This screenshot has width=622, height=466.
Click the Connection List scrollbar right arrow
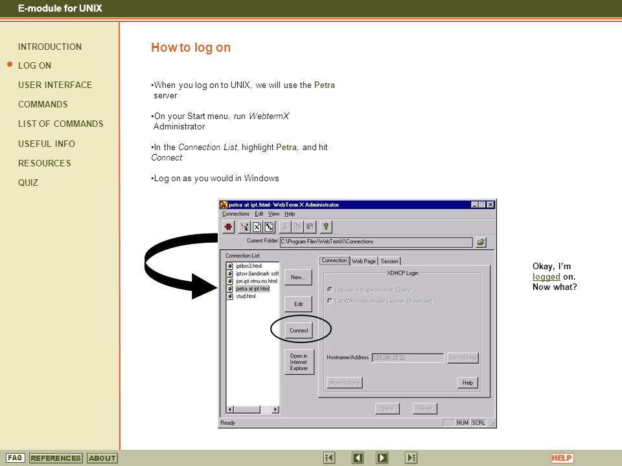pos(275,409)
